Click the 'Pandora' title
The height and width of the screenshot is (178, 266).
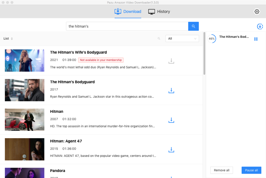click(57, 171)
